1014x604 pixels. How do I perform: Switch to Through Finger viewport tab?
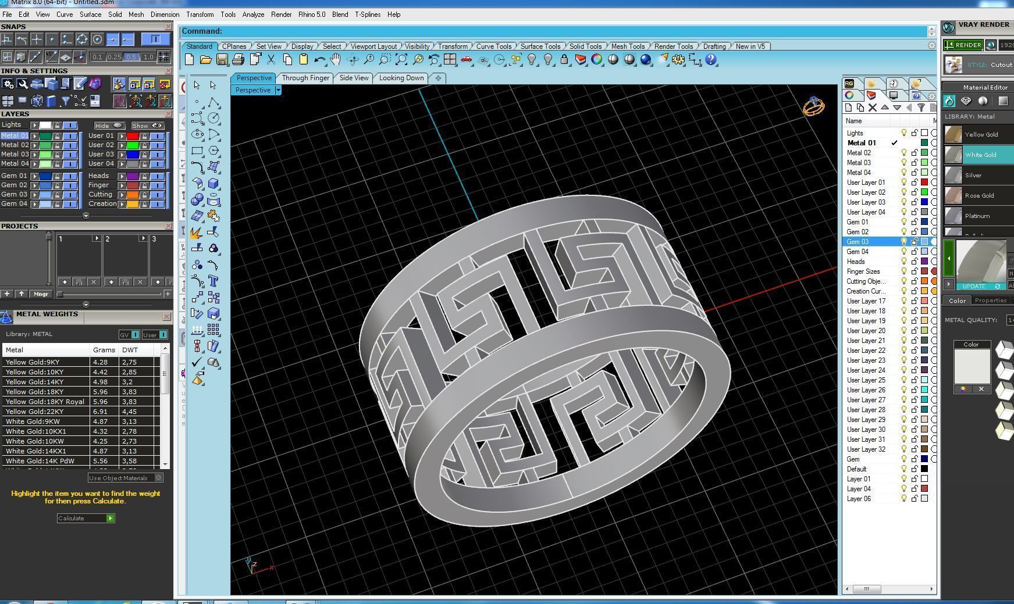pyautogui.click(x=305, y=78)
